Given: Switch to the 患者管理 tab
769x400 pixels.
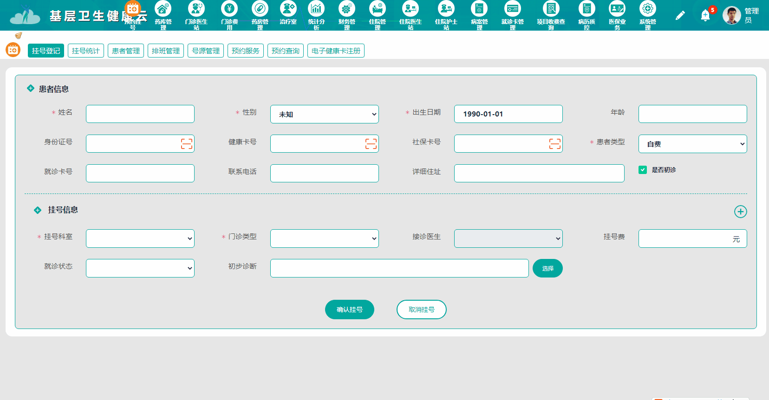Looking at the screenshot, I should point(126,51).
